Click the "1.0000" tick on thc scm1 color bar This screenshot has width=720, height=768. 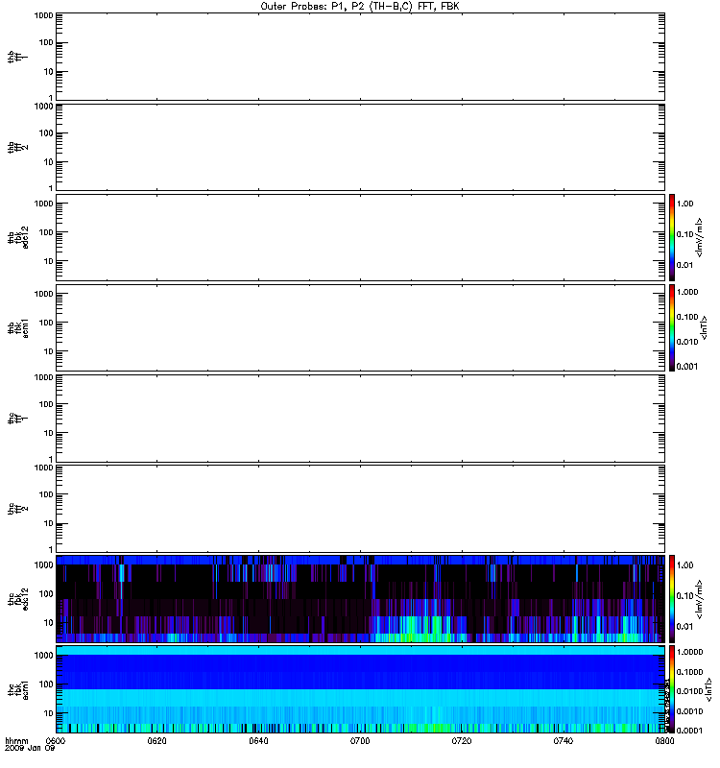689,652
